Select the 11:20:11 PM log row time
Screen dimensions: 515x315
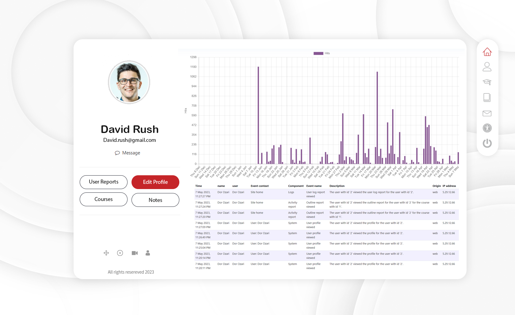point(203,266)
